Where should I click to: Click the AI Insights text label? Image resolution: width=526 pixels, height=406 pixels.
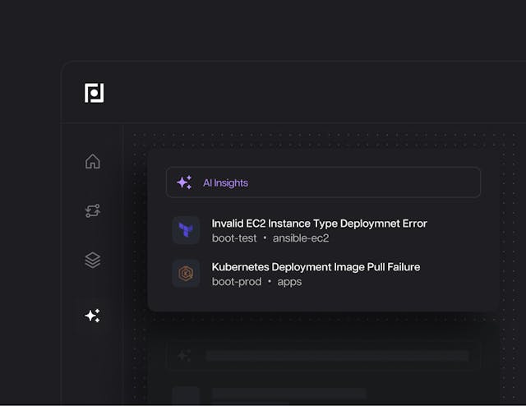225,183
